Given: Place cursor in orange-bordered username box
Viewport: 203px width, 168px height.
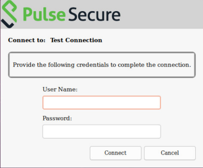Looking at the screenshot, I should tap(102, 102).
